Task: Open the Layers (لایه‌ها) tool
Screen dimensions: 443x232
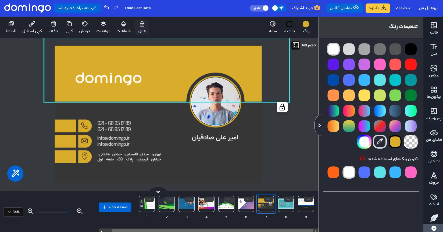Action: 11,27
